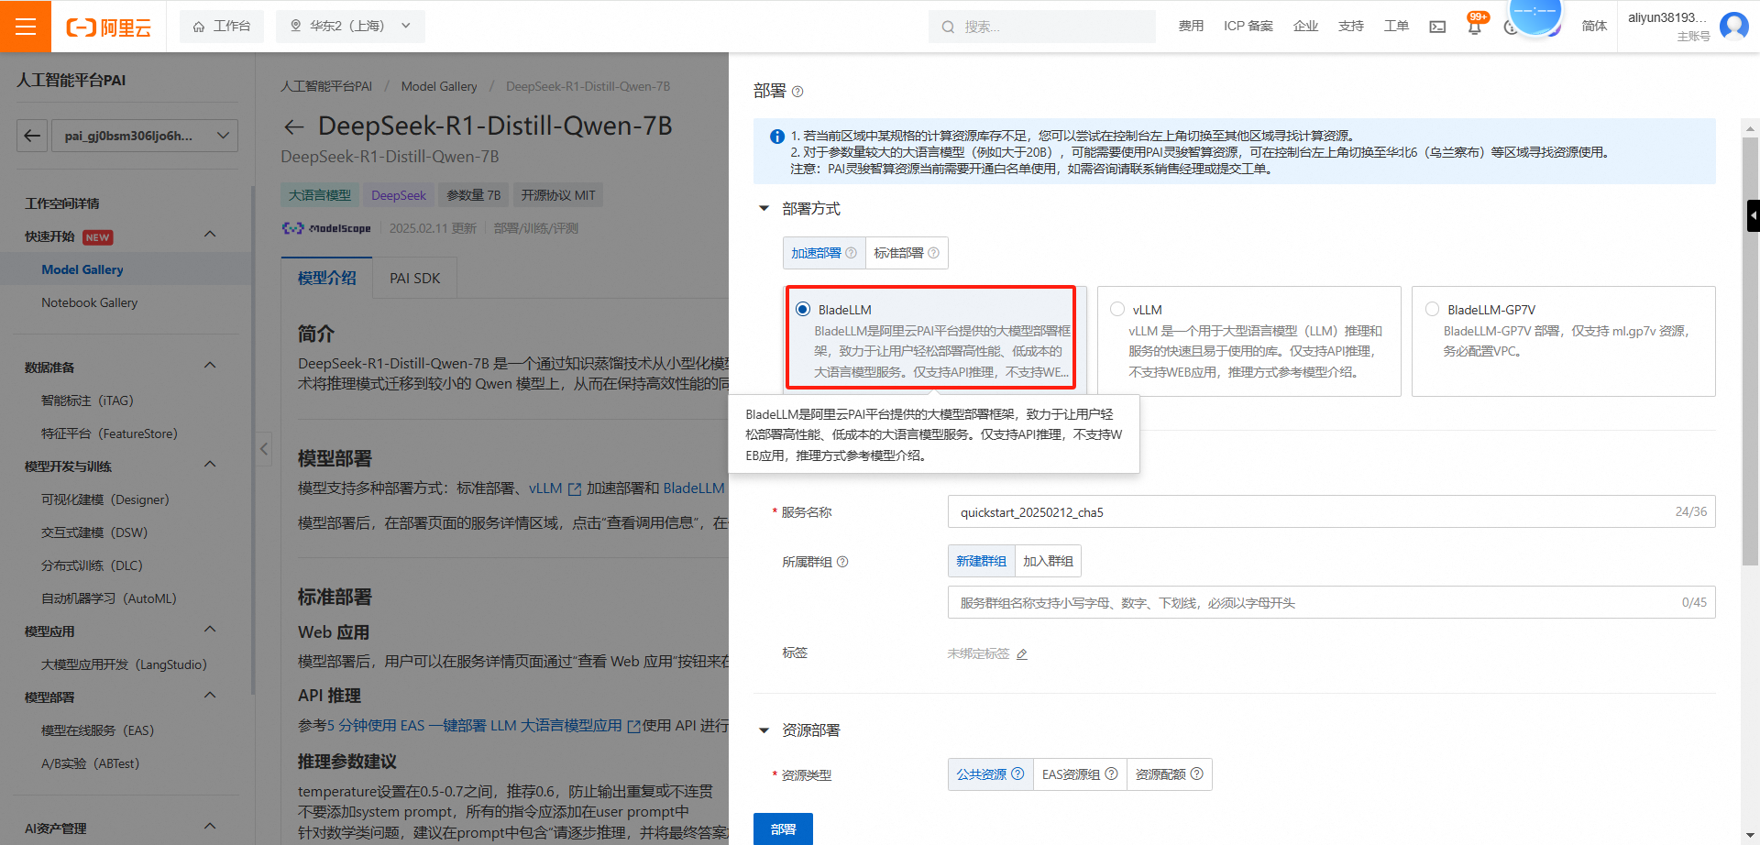Click the ModelScope source logo

(x=326, y=228)
